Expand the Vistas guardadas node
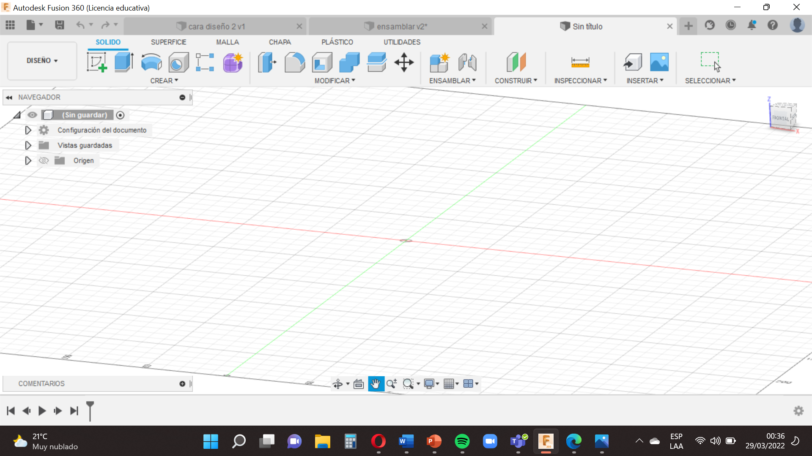Screen dimensions: 812x456 pyautogui.click(x=28, y=145)
